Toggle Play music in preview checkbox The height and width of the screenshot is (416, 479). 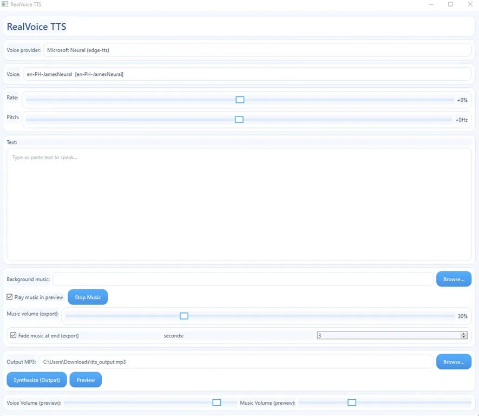coord(10,297)
